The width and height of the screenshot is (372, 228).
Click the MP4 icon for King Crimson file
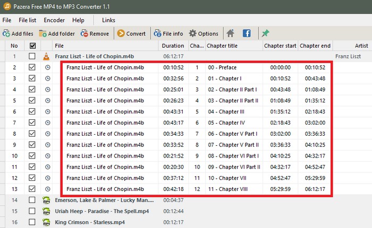pos(46,222)
